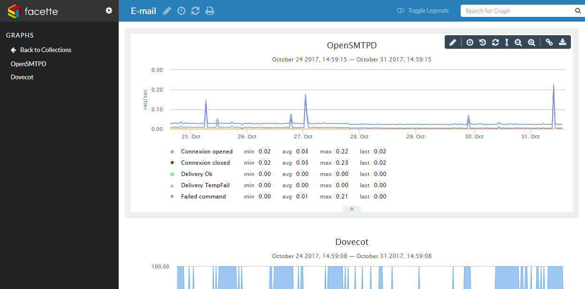Toggle the Delivery Ok series in the legend

197,174
